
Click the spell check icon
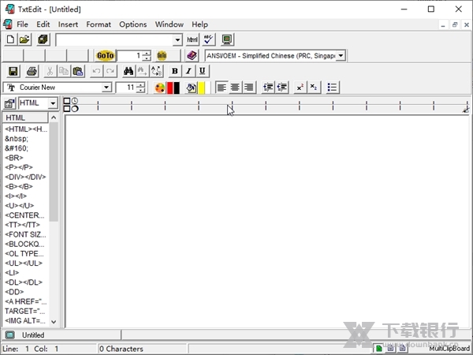tap(208, 39)
